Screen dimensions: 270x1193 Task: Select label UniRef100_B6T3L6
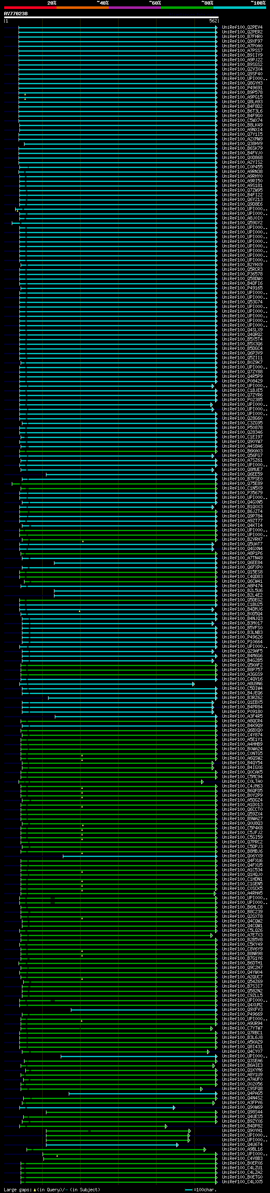click(242, 111)
